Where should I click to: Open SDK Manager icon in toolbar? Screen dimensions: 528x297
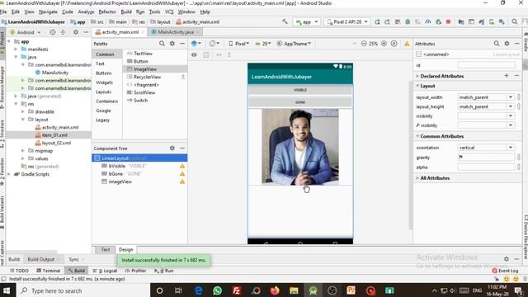(x=502, y=21)
